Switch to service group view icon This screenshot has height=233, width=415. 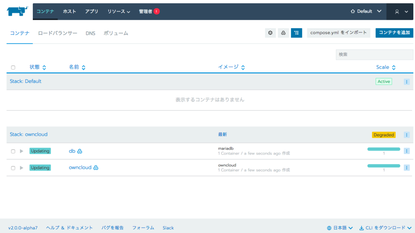coord(283,33)
